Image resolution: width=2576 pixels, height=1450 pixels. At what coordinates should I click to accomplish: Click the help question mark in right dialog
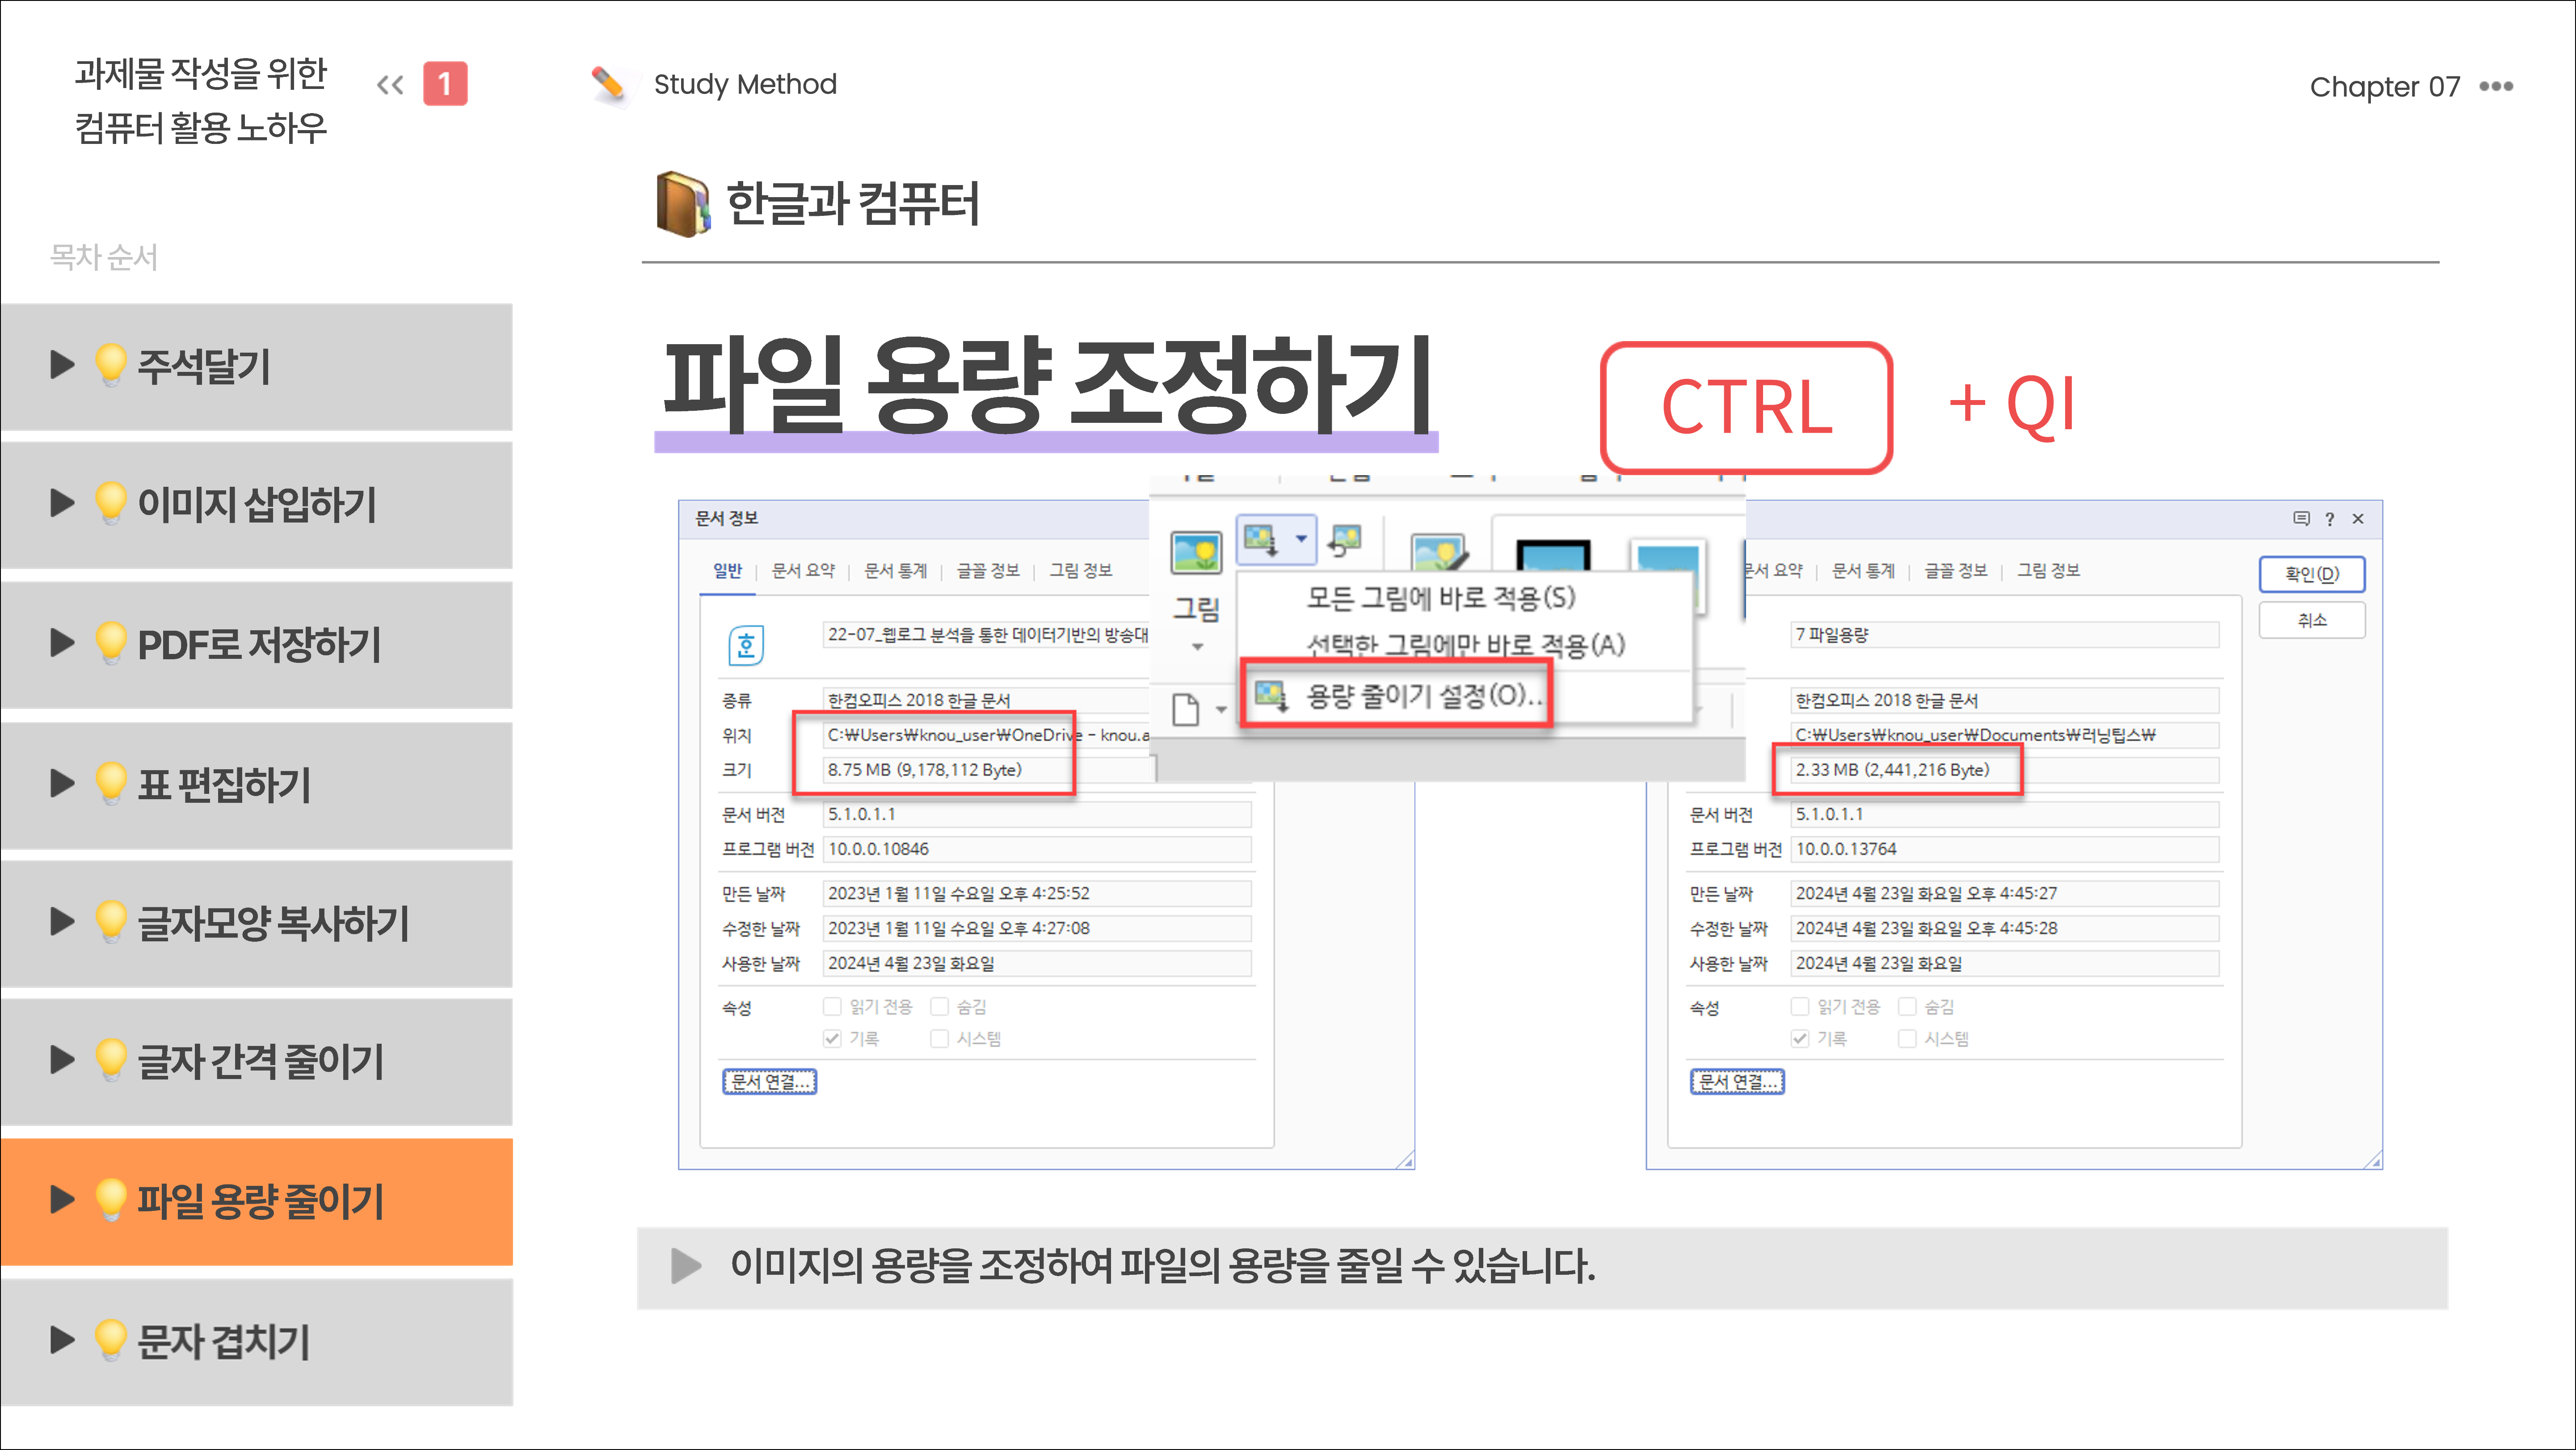point(2330,519)
